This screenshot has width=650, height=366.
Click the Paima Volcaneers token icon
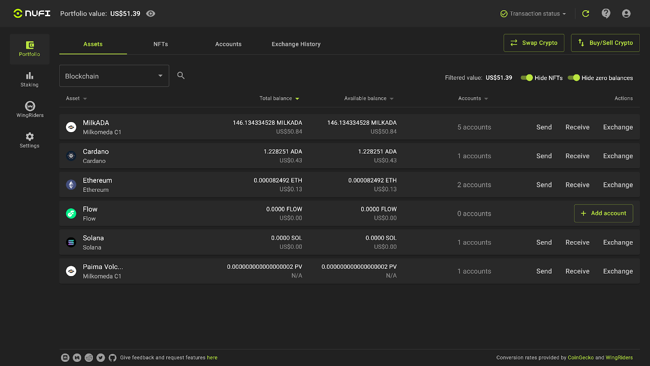pyautogui.click(x=71, y=271)
